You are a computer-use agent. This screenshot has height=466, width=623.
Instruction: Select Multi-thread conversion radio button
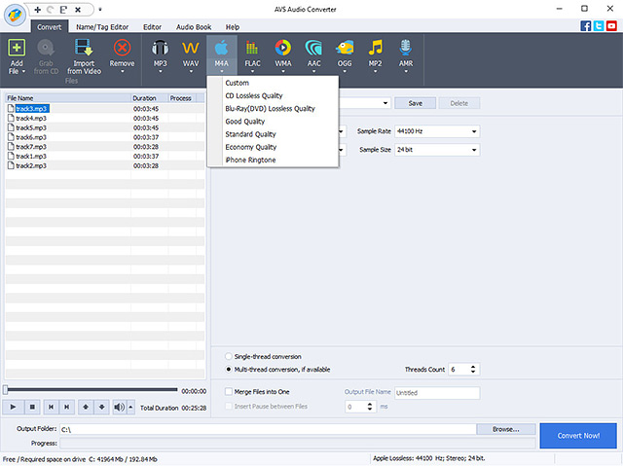pyautogui.click(x=229, y=370)
